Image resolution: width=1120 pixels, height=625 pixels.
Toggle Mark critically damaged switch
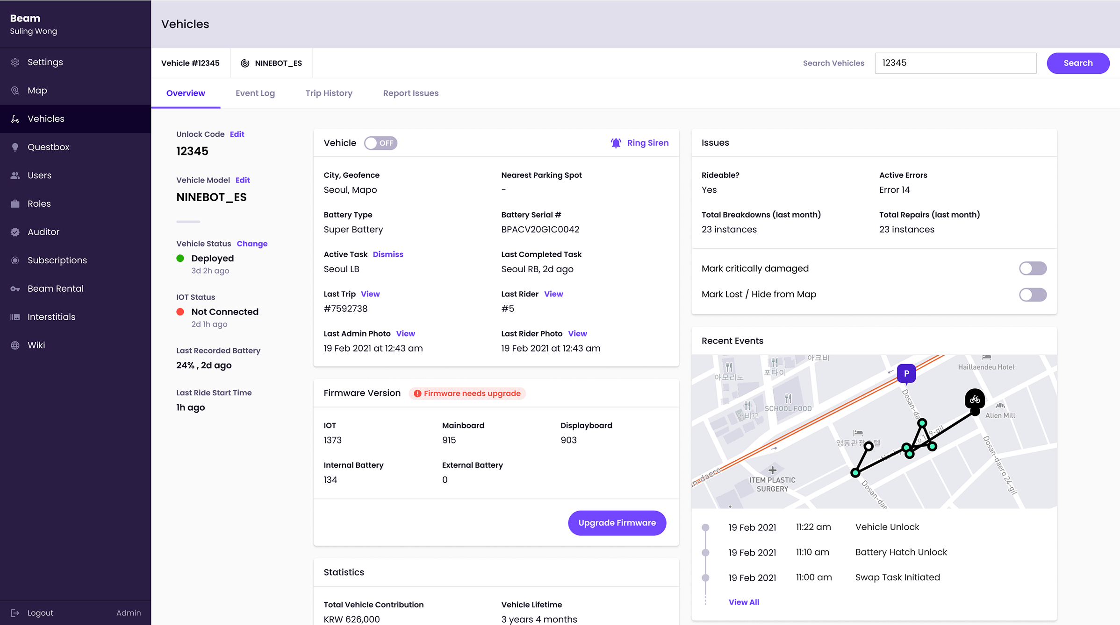coord(1033,268)
